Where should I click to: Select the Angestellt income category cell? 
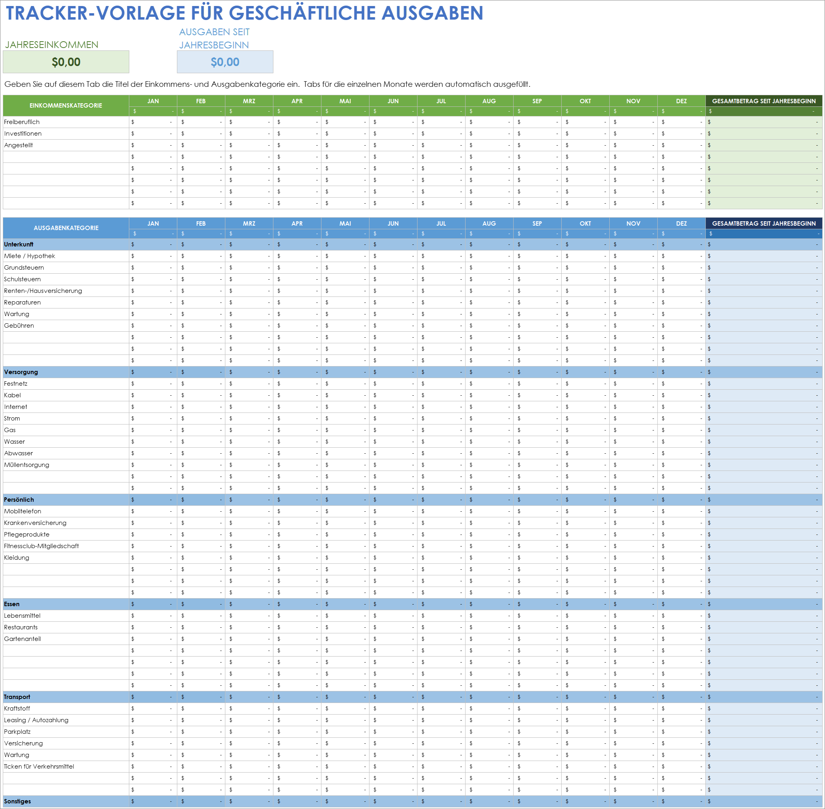pyautogui.click(x=66, y=145)
